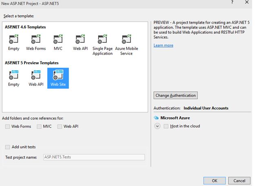Expand the Azure hosting options chevron
Screen dimensions: 255x186
tap(157, 126)
